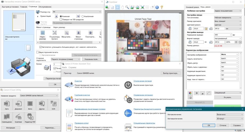Screen dimensions: 245x132
Task: Open the brightness/contrast adjustment button
Action: (197, 93)
